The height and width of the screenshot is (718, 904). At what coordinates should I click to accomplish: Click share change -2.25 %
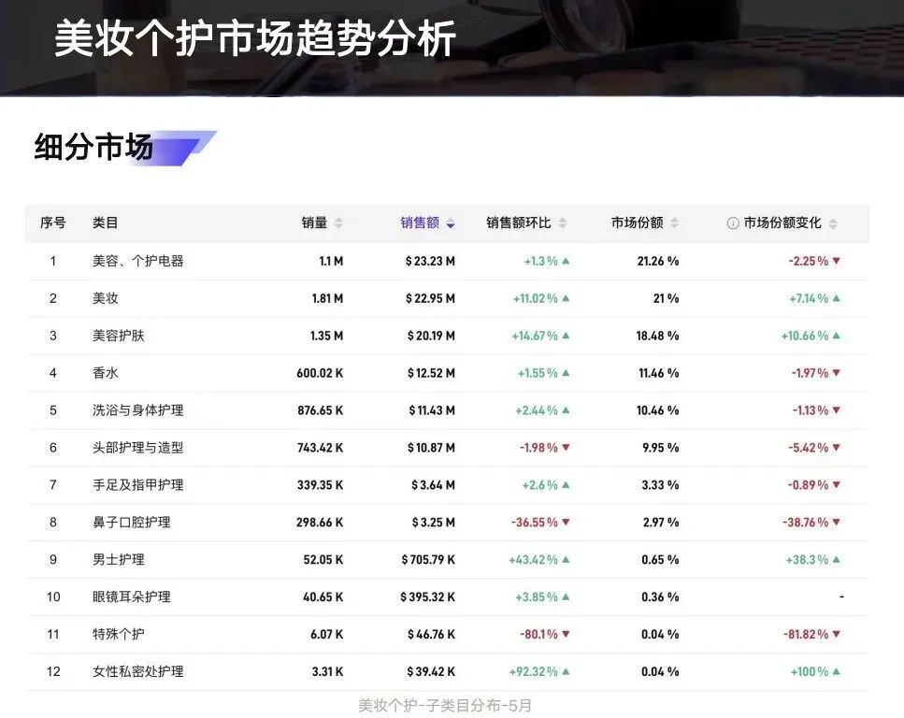tap(809, 261)
